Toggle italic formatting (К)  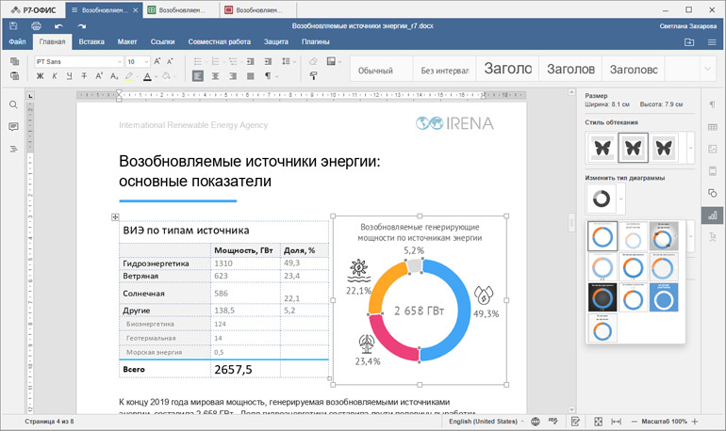pos(54,76)
